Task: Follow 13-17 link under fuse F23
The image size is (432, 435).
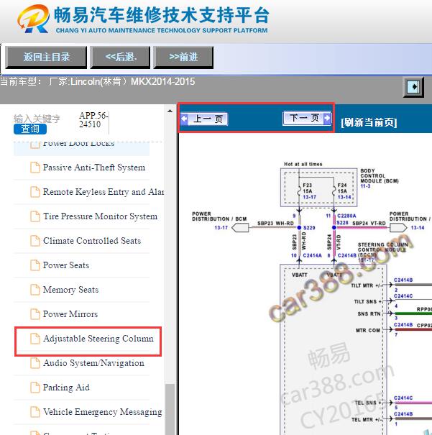Action: coord(309,197)
